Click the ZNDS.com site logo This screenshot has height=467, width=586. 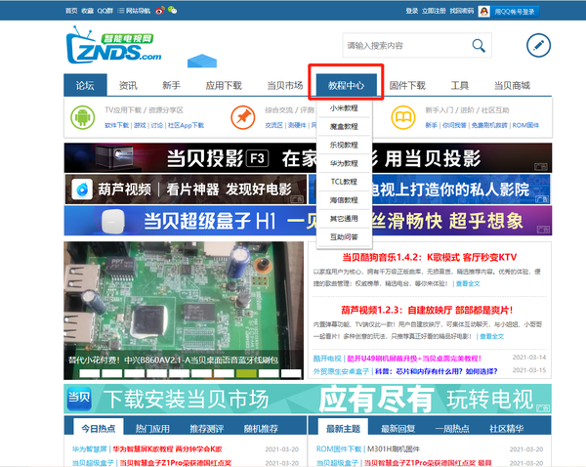[114, 46]
